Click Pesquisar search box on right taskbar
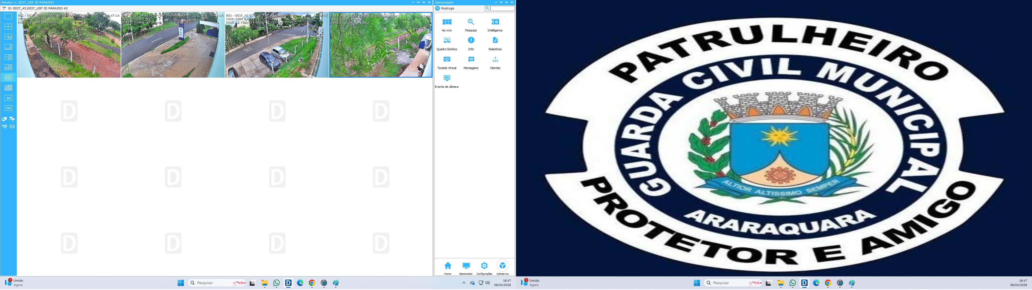This screenshot has width=1032, height=290. click(733, 283)
